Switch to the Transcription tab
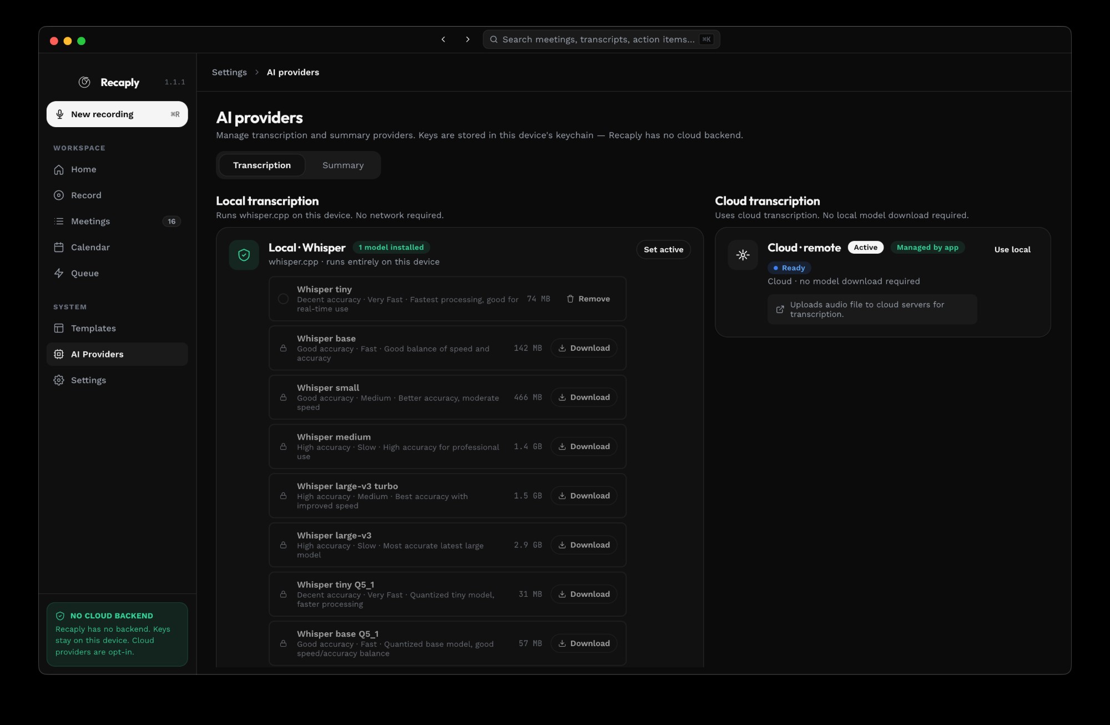Image resolution: width=1110 pixels, height=725 pixels. [262, 165]
